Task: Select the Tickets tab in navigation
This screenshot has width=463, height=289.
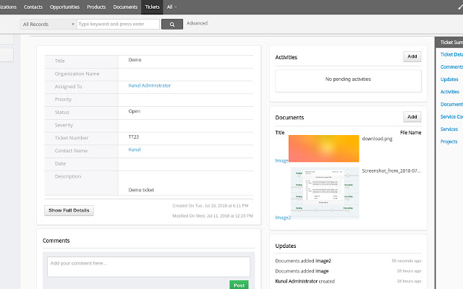Action: click(x=152, y=7)
